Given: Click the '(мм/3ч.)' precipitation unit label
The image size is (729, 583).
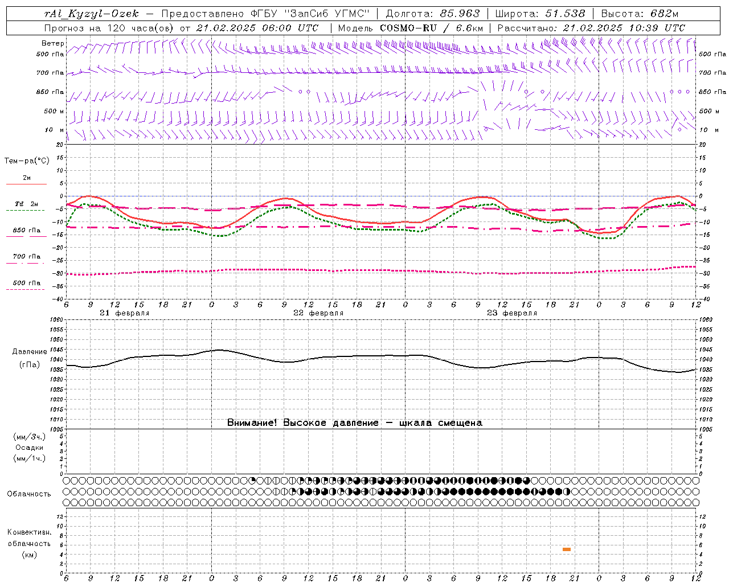Looking at the screenshot, I should point(30,437).
